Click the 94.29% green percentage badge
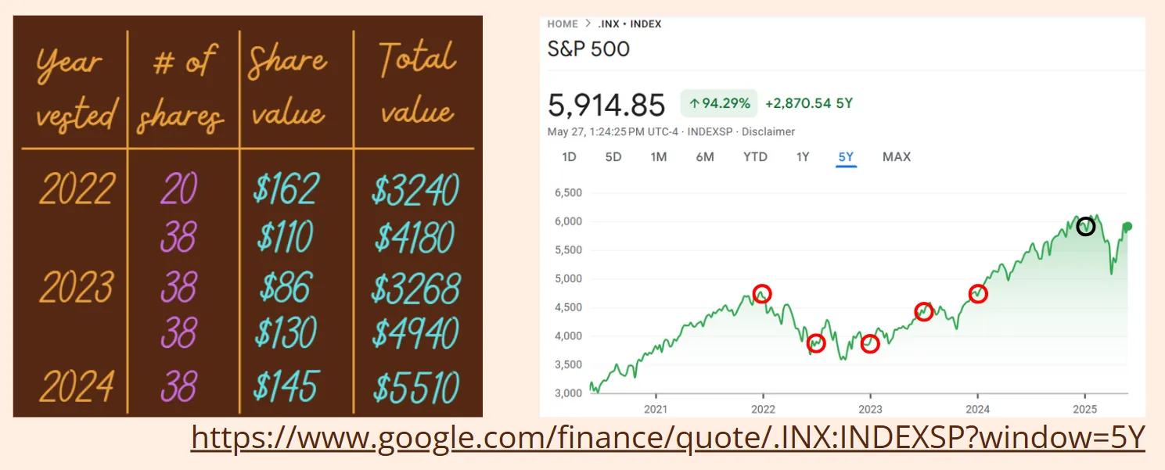 (x=718, y=102)
